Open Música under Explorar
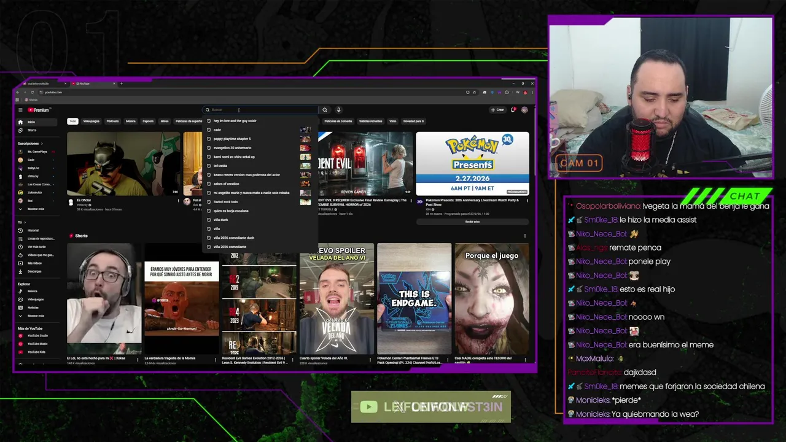This screenshot has width=786, height=442. [x=37, y=291]
